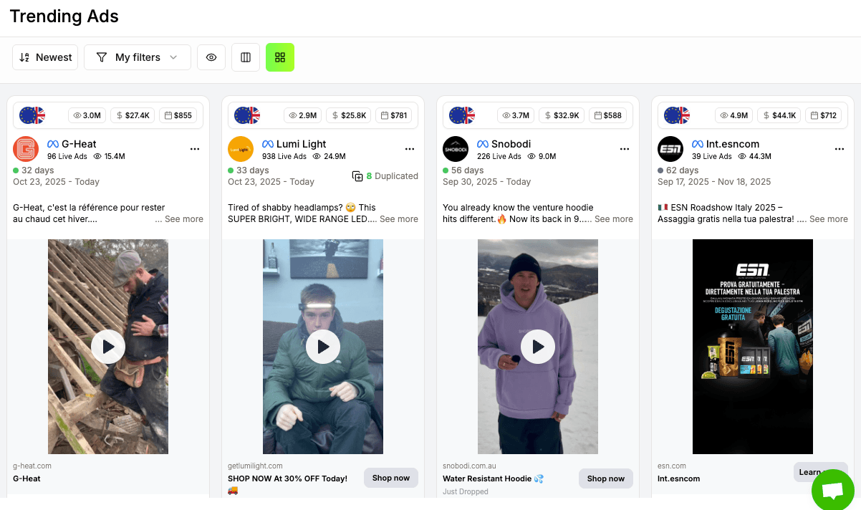Play the Lumi Light video preview
861x510 pixels.
coord(323,347)
